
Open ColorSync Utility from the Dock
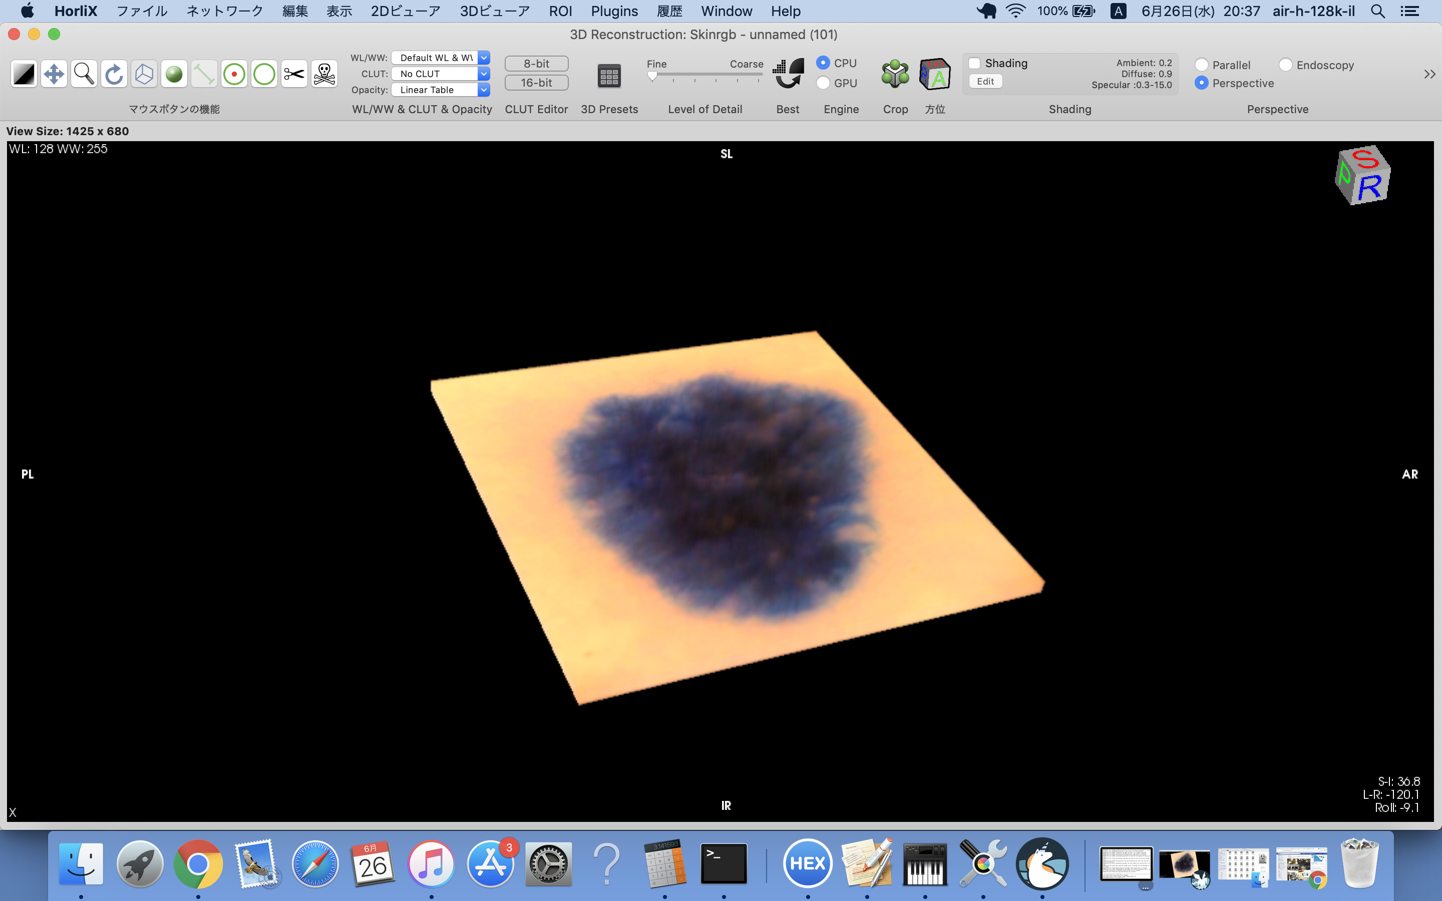coord(983,863)
